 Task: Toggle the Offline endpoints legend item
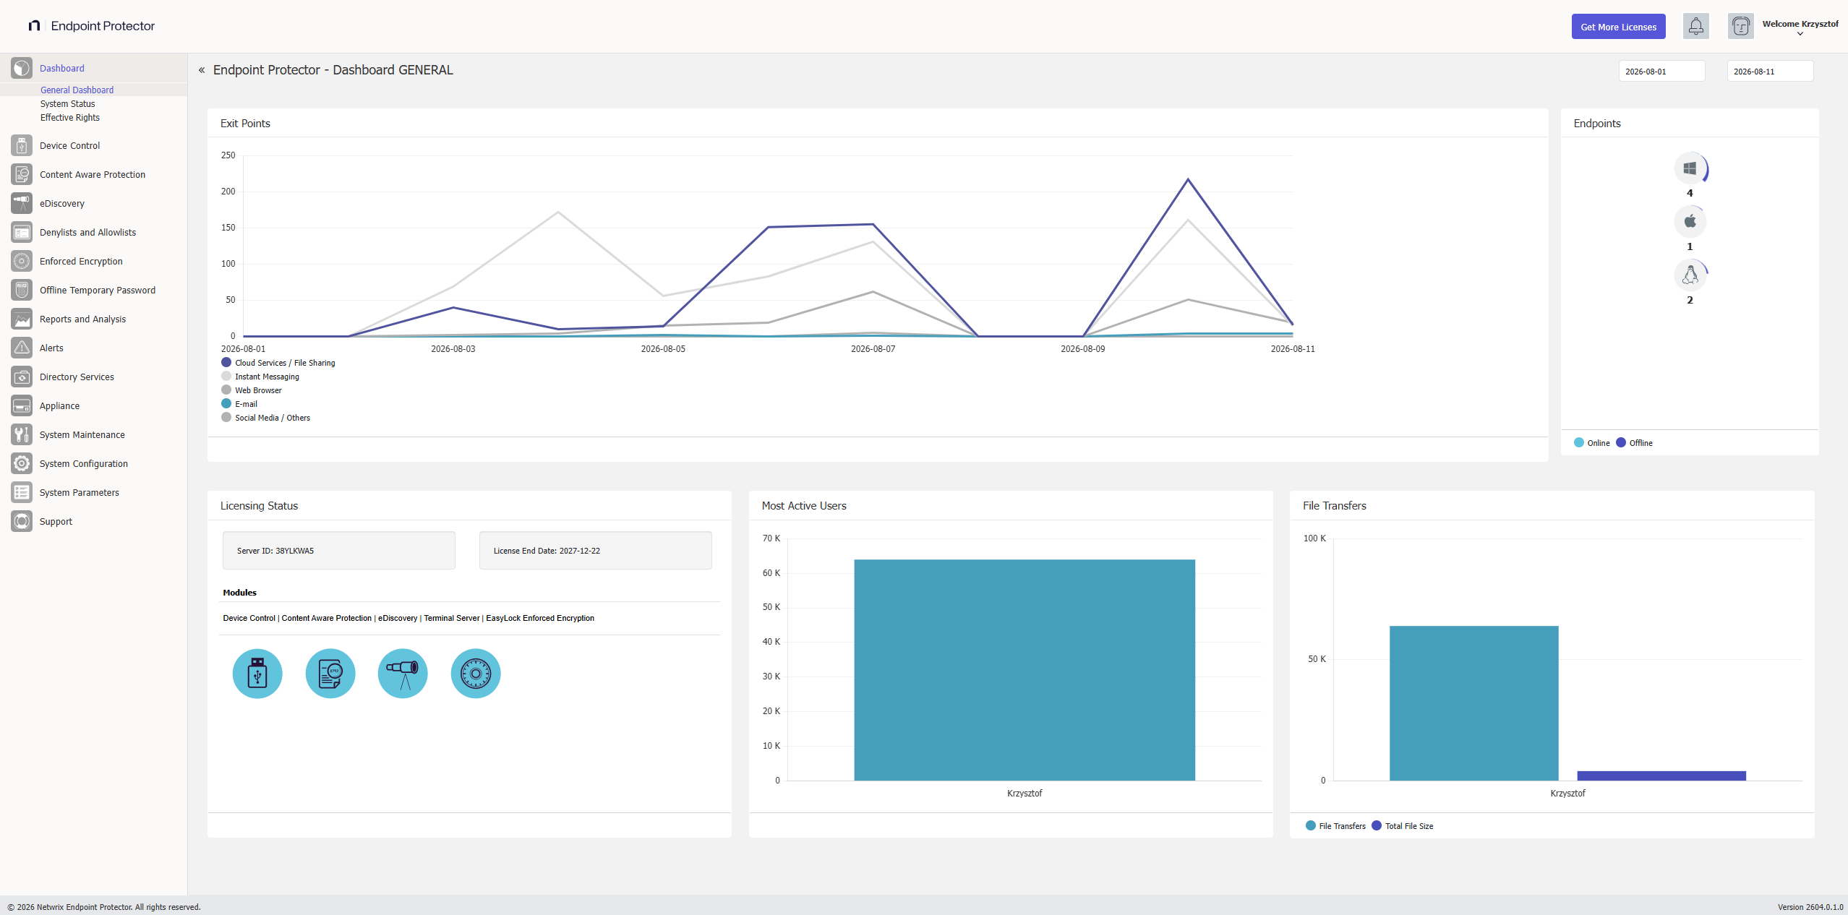[x=1635, y=443]
